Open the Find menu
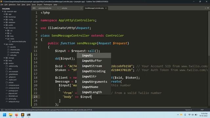 (18, 5)
